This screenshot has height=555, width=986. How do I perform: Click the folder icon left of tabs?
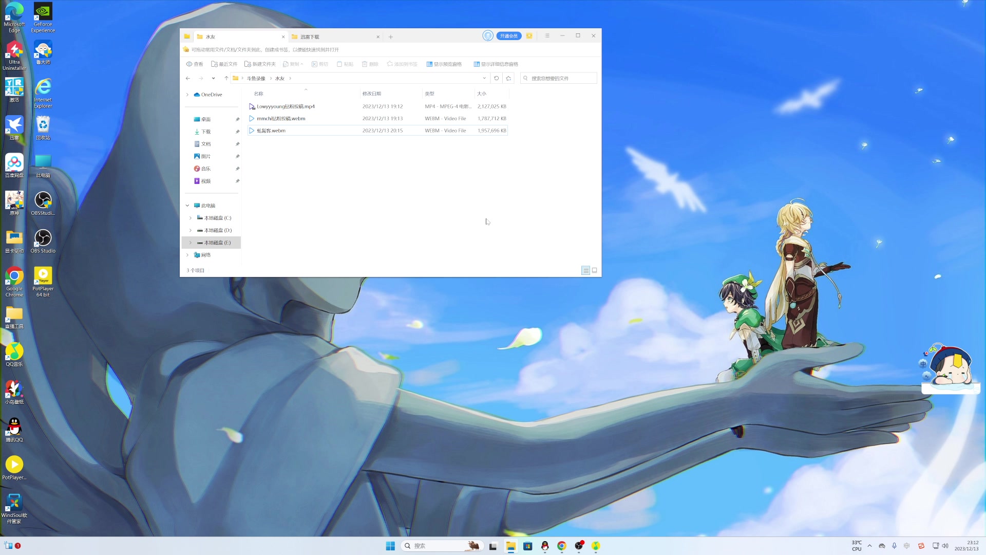[x=186, y=36]
